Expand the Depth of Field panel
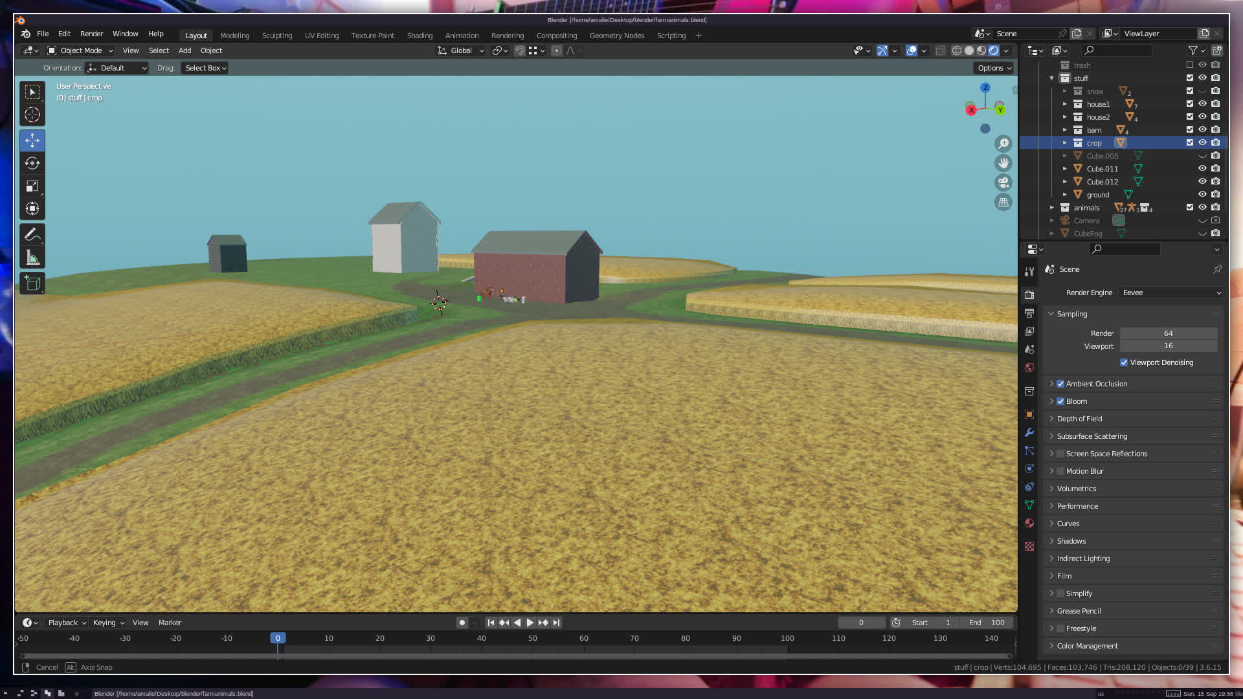 pyautogui.click(x=1079, y=419)
